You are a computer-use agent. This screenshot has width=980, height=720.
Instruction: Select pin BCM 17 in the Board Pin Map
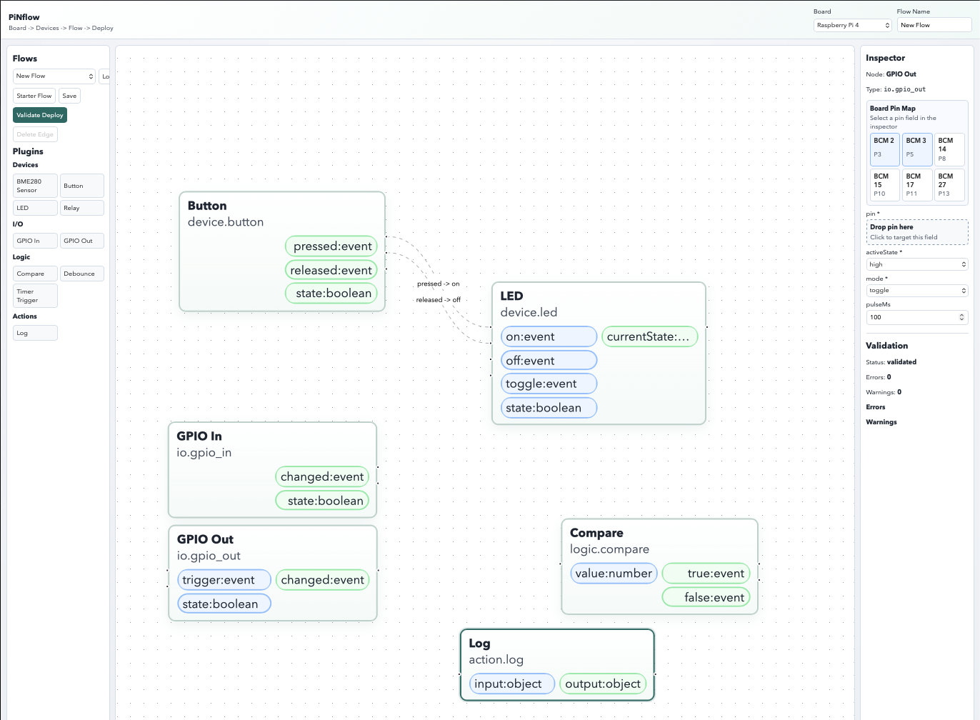click(917, 184)
